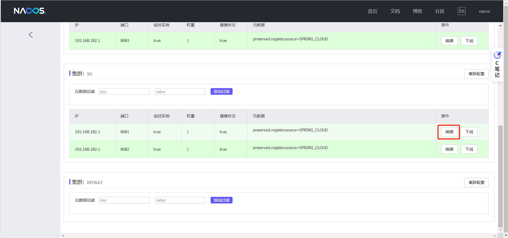Click the metadata text in the 8083 row
Image resolution: width=508 pixels, height=238 pixels.
[x=290, y=39]
